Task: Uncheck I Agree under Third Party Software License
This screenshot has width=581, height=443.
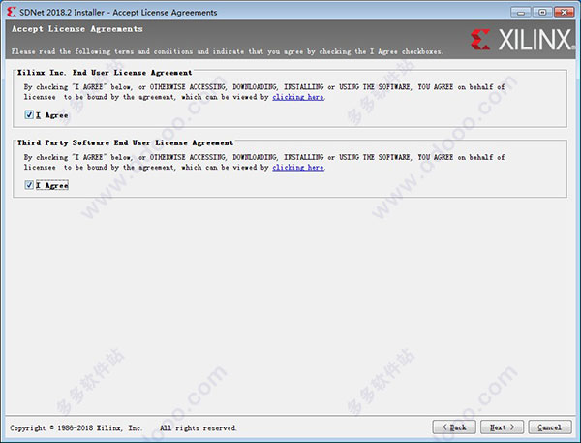Action: coord(29,185)
